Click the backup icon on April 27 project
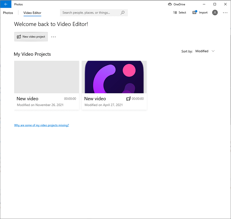 coord(128,99)
